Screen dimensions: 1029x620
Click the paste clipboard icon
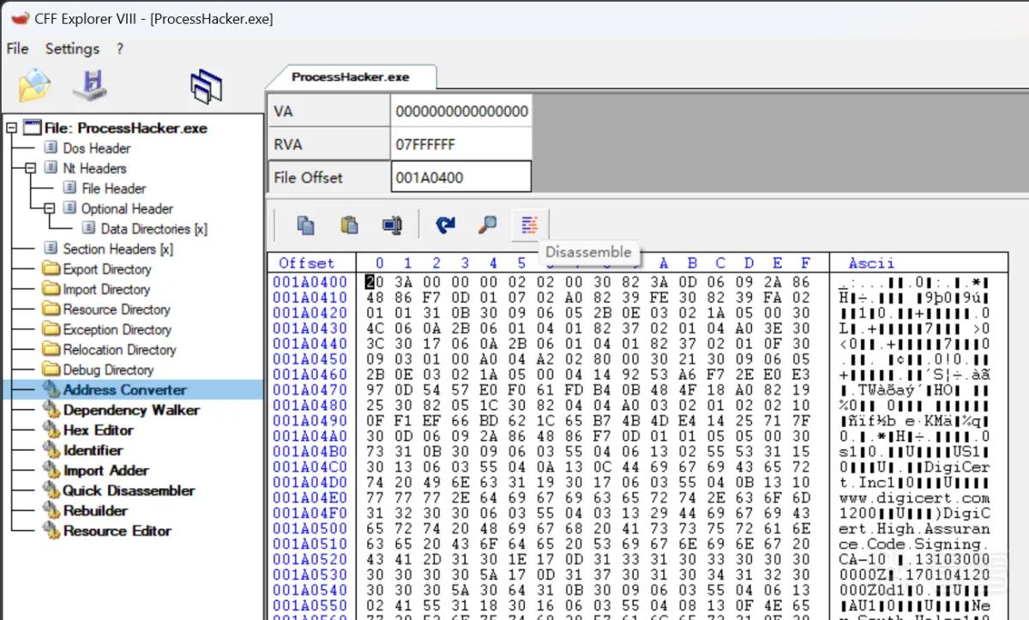tap(349, 225)
